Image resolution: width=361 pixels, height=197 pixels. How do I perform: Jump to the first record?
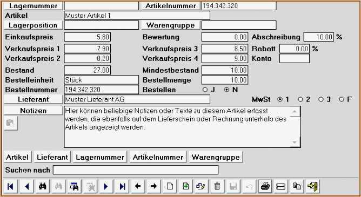[11, 186]
